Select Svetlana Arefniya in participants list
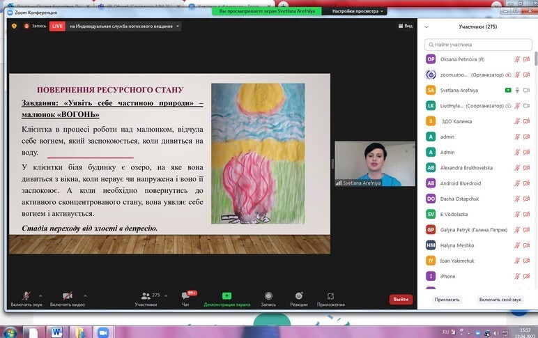This screenshot has width=538, height=338. coord(460,90)
